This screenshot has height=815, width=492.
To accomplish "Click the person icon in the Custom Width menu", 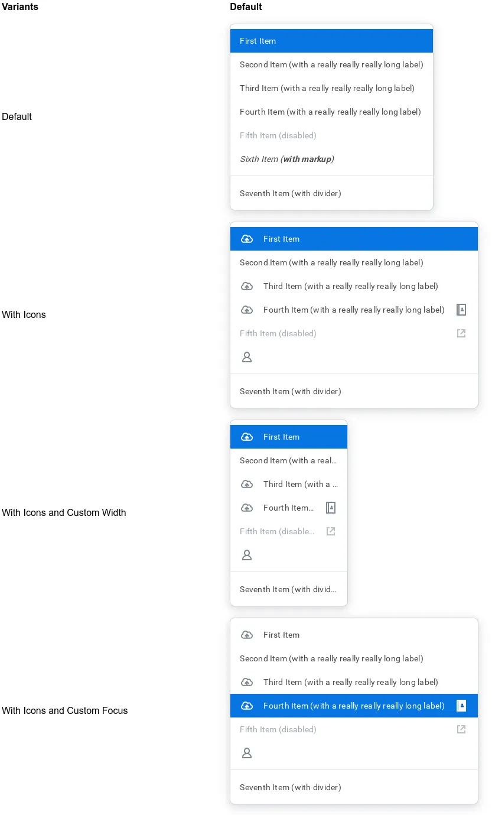I will tap(247, 555).
